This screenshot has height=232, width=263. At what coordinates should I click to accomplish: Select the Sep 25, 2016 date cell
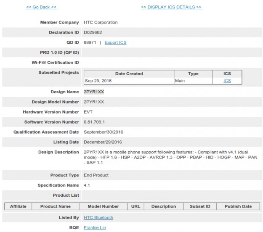tap(98, 81)
